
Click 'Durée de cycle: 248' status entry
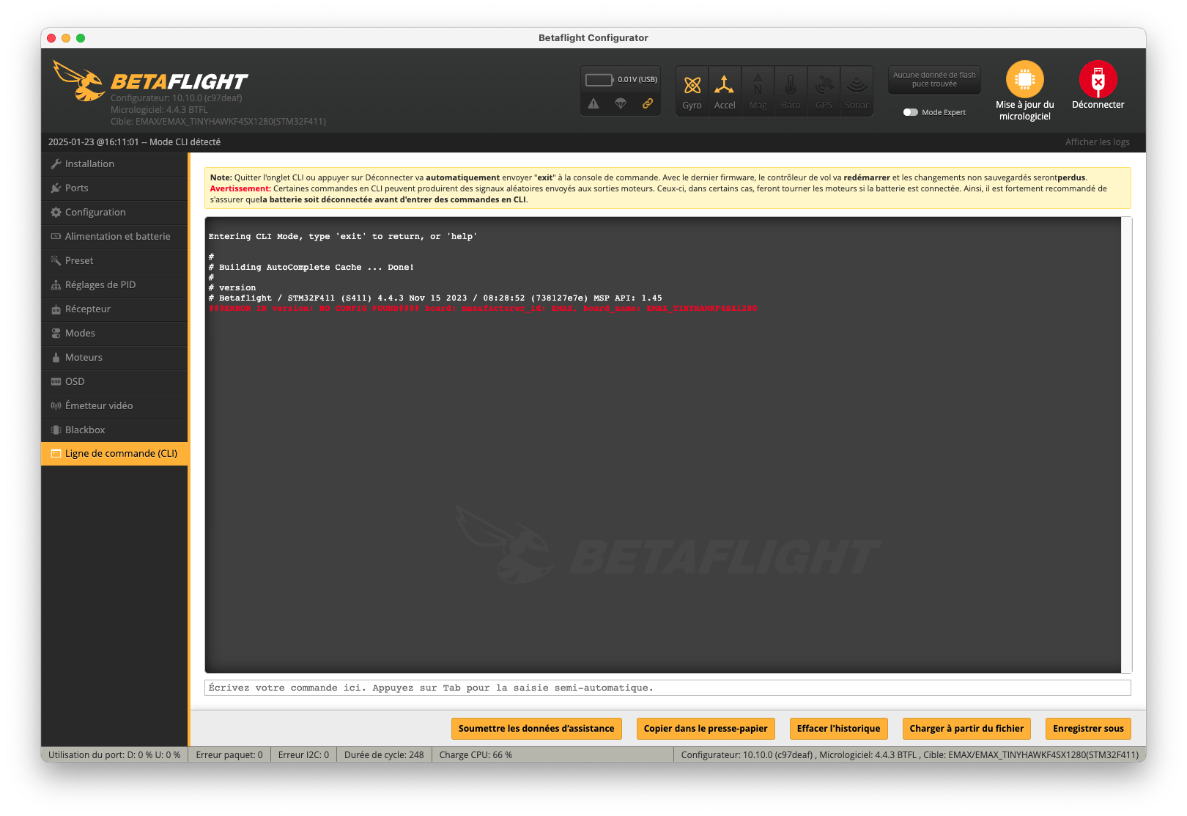click(384, 755)
